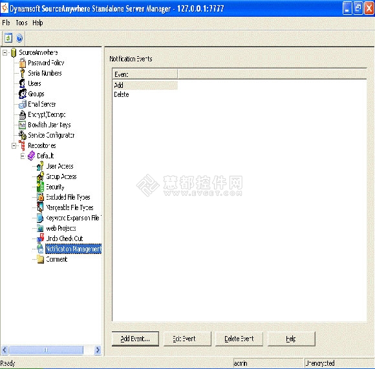375x369 pixels.
Task: Click the Unencrypted status bar entry
Action: 339,363
